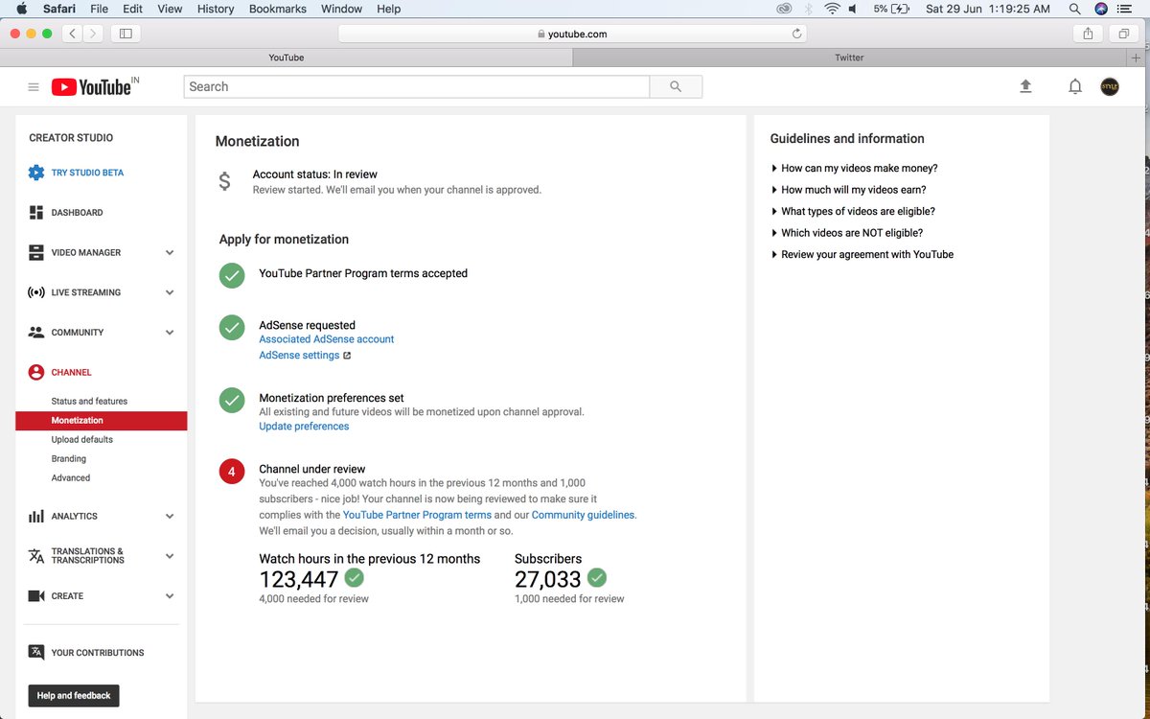This screenshot has height=719, width=1150.
Task: Click the Help and feedback button
Action: pyautogui.click(x=74, y=696)
